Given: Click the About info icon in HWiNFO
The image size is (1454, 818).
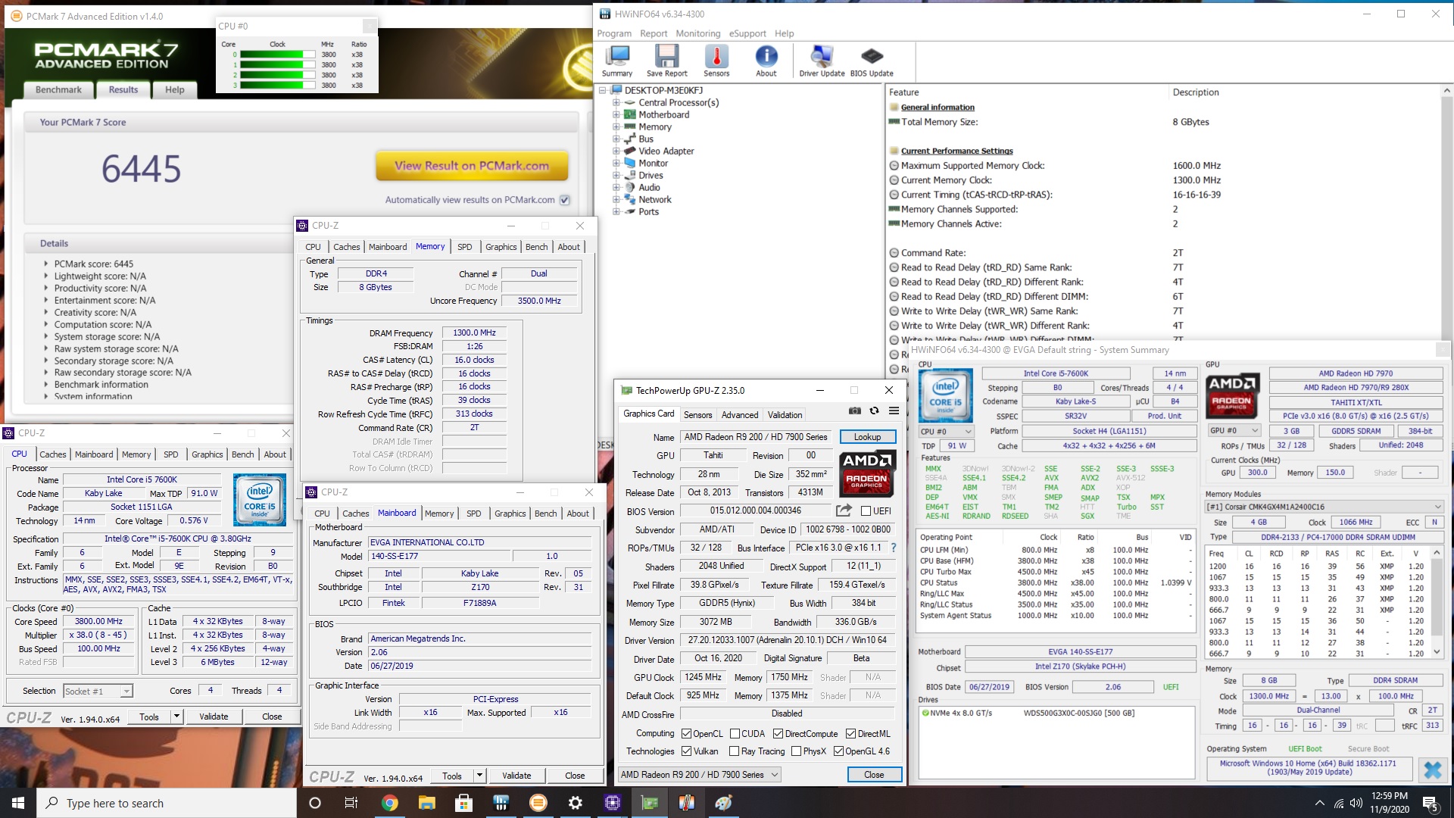Looking at the screenshot, I should click(x=766, y=61).
